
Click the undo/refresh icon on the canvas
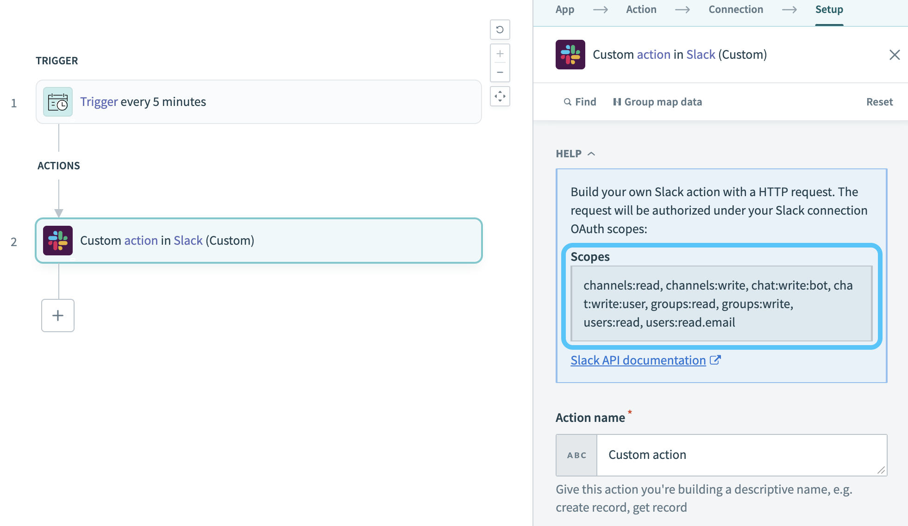pyautogui.click(x=500, y=29)
